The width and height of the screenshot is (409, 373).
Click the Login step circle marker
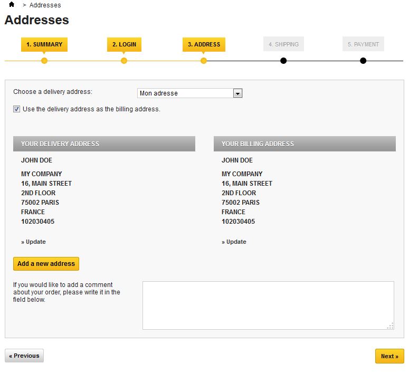pos(124,61)
